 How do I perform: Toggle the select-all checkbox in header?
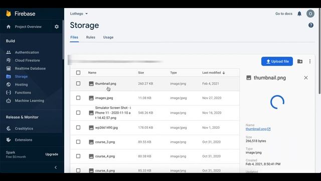click(x=78, y=72)
